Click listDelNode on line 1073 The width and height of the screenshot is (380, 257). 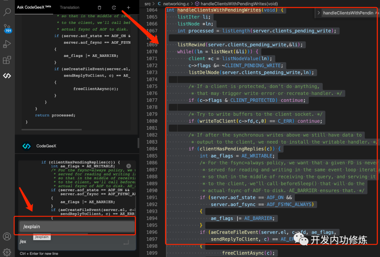(x=204, y=73)
